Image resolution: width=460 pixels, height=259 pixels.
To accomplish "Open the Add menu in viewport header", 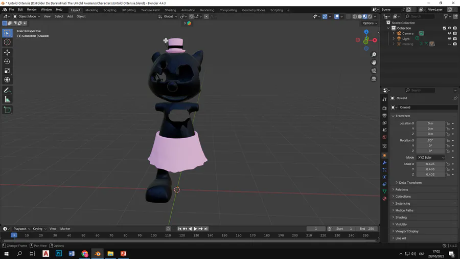I will point(70,17).
